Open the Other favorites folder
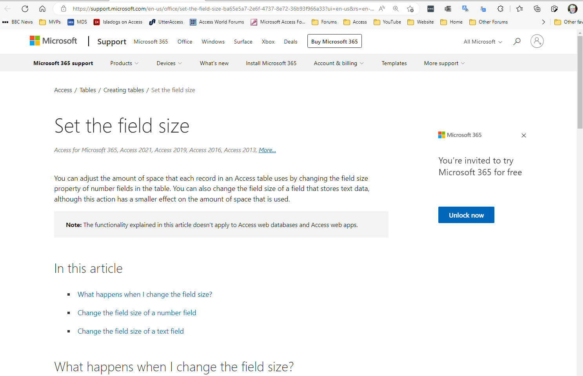This screenshot has width=583, height=376. click(568, 22)
